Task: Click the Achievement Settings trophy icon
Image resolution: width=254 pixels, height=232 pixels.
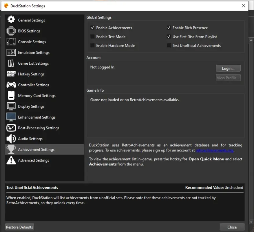Action: [11, 149]
